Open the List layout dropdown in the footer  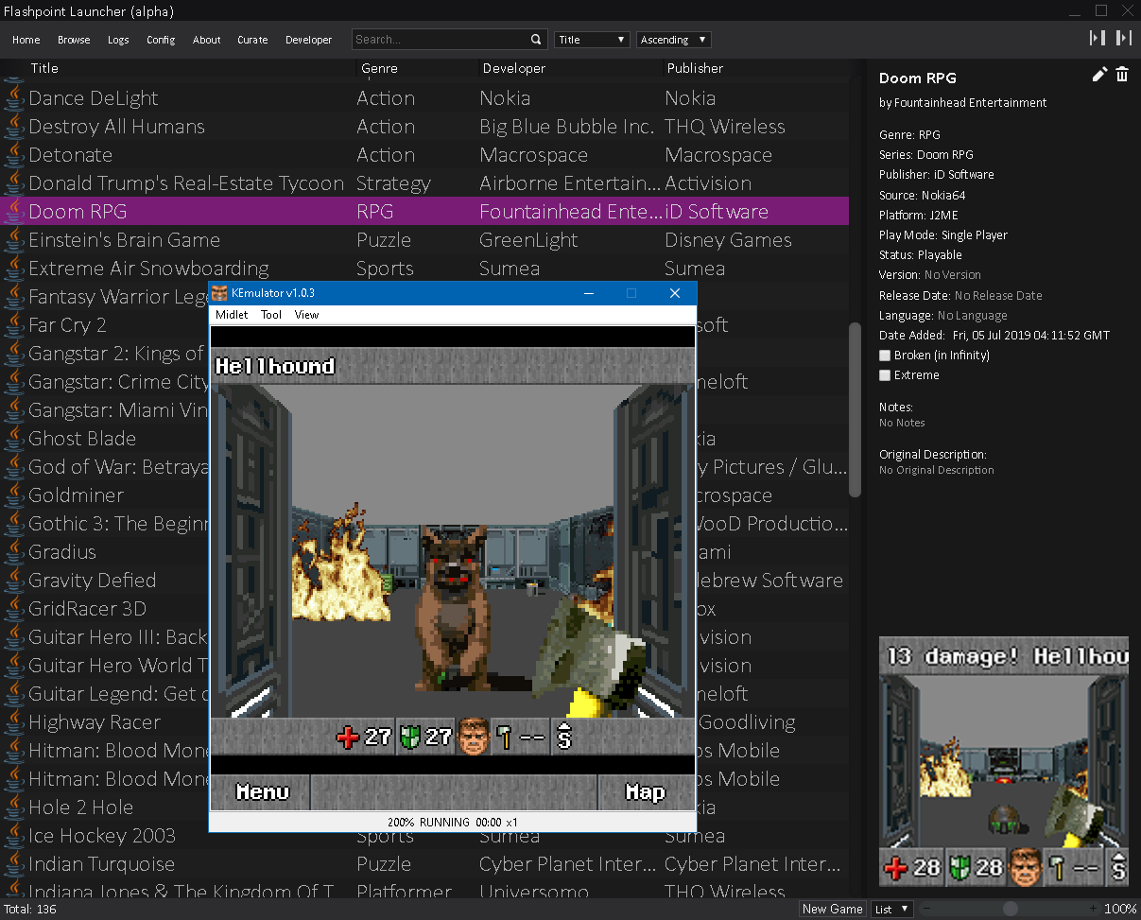891,909
